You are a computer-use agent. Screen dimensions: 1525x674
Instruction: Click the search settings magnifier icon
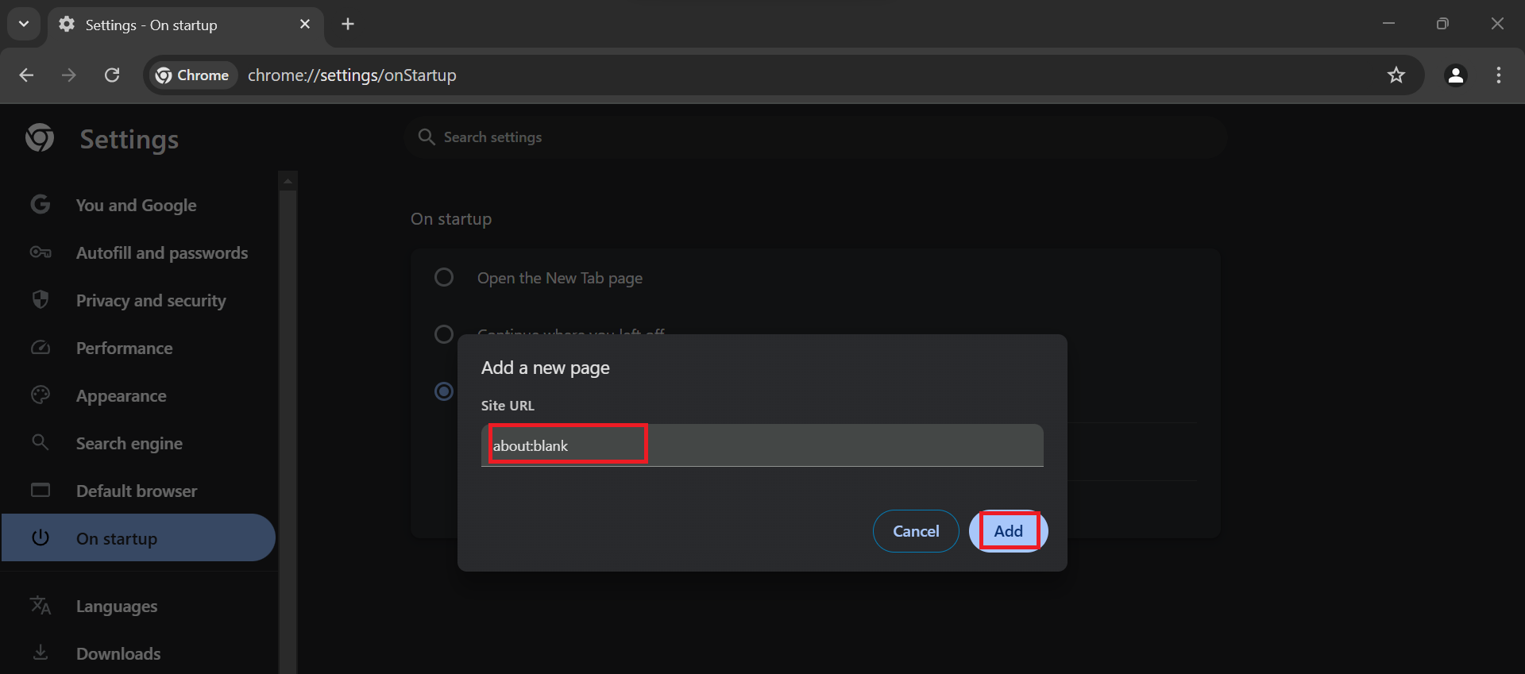(427, 137)
